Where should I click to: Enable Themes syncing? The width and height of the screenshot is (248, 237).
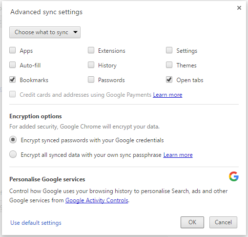(x=169, y=65)
